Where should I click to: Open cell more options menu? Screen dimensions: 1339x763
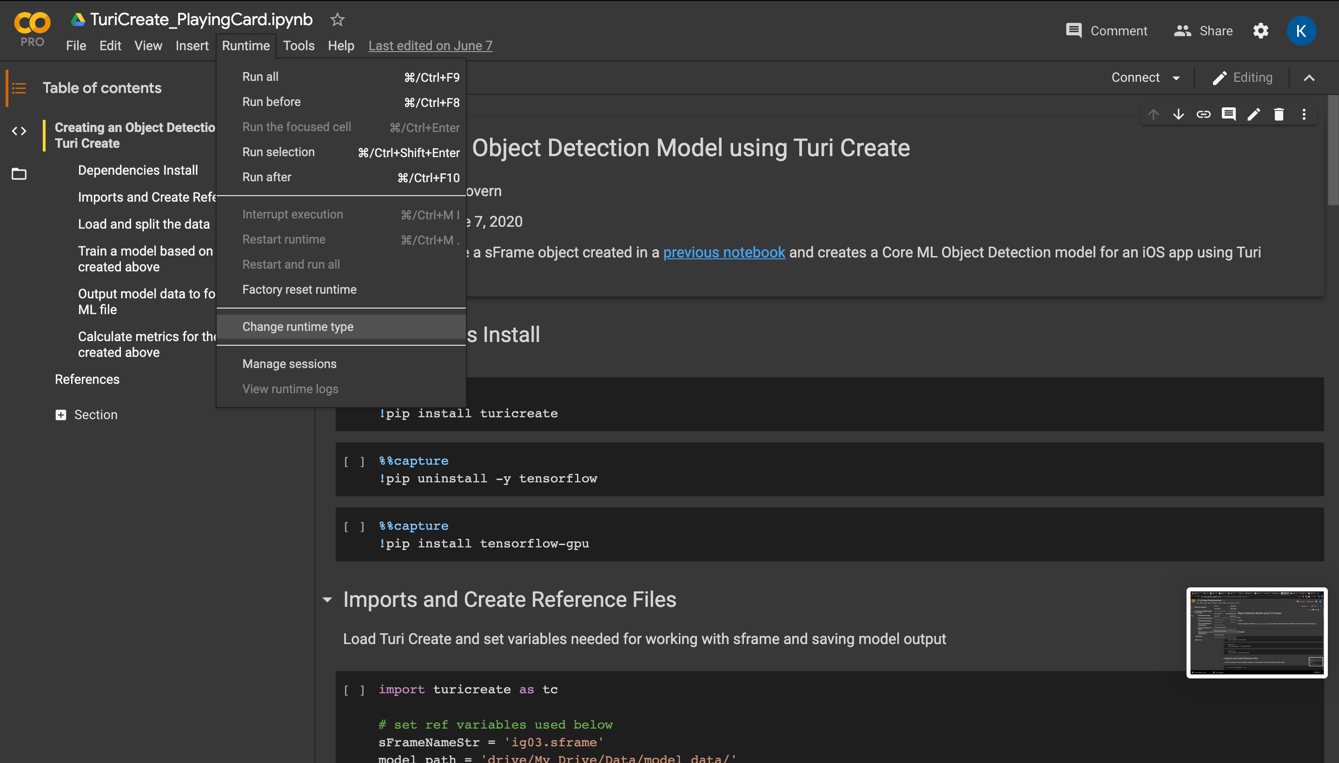(1304, 114)
